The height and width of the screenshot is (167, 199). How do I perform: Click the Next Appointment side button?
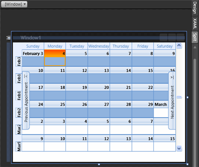pos(172,100)
